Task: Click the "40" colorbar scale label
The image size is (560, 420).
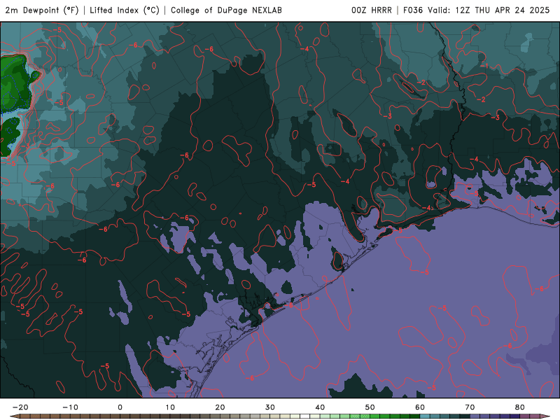Action: [x=320, y=407]
